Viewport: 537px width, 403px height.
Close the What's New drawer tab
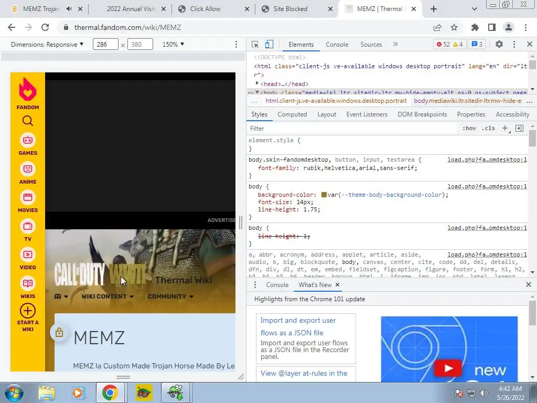[x=337, y=285]
